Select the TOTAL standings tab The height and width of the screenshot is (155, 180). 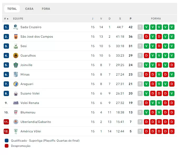12,9
